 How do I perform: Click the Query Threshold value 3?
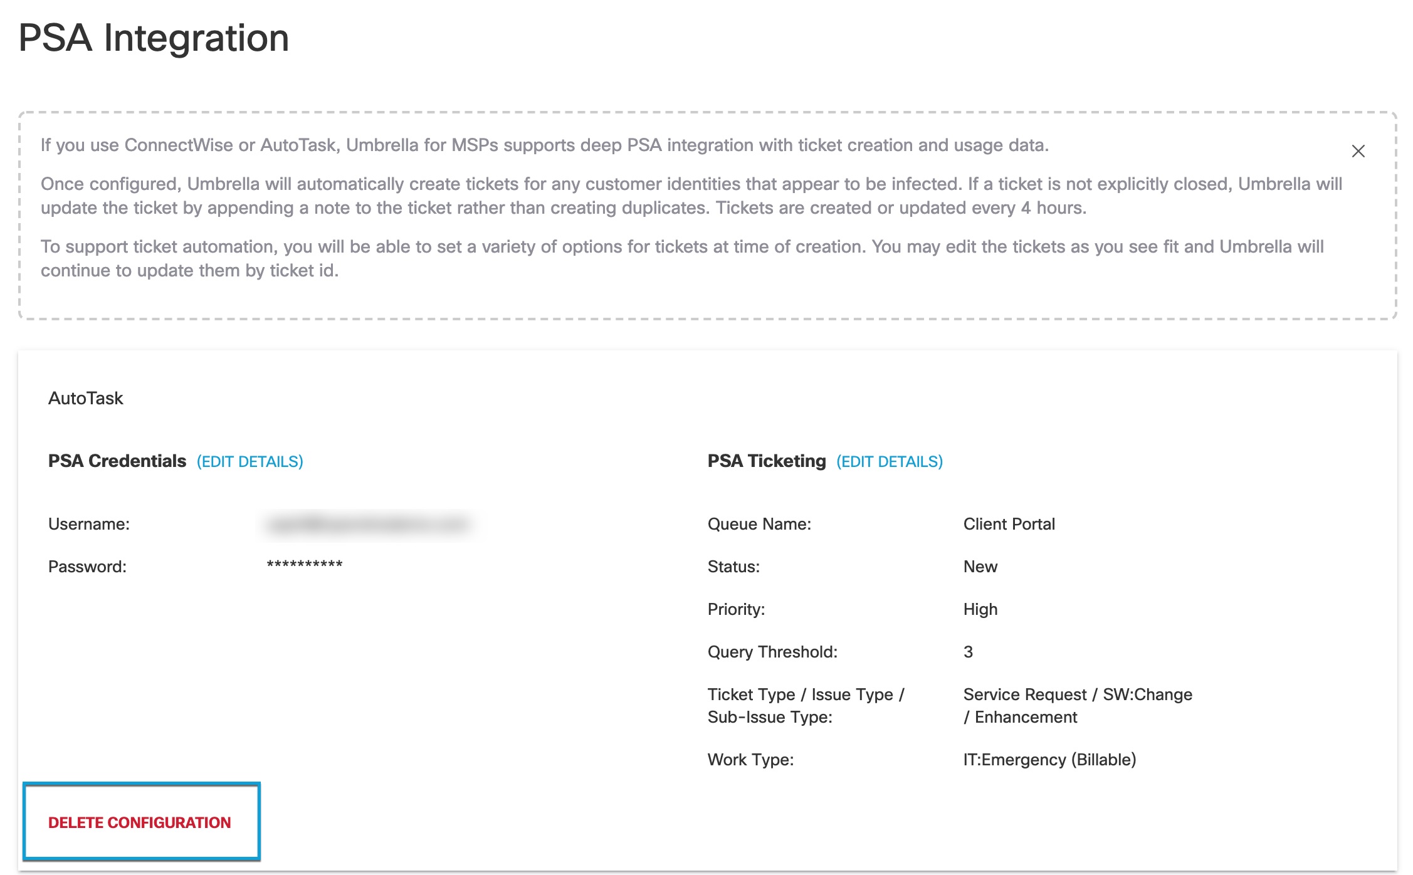point(968,652)
